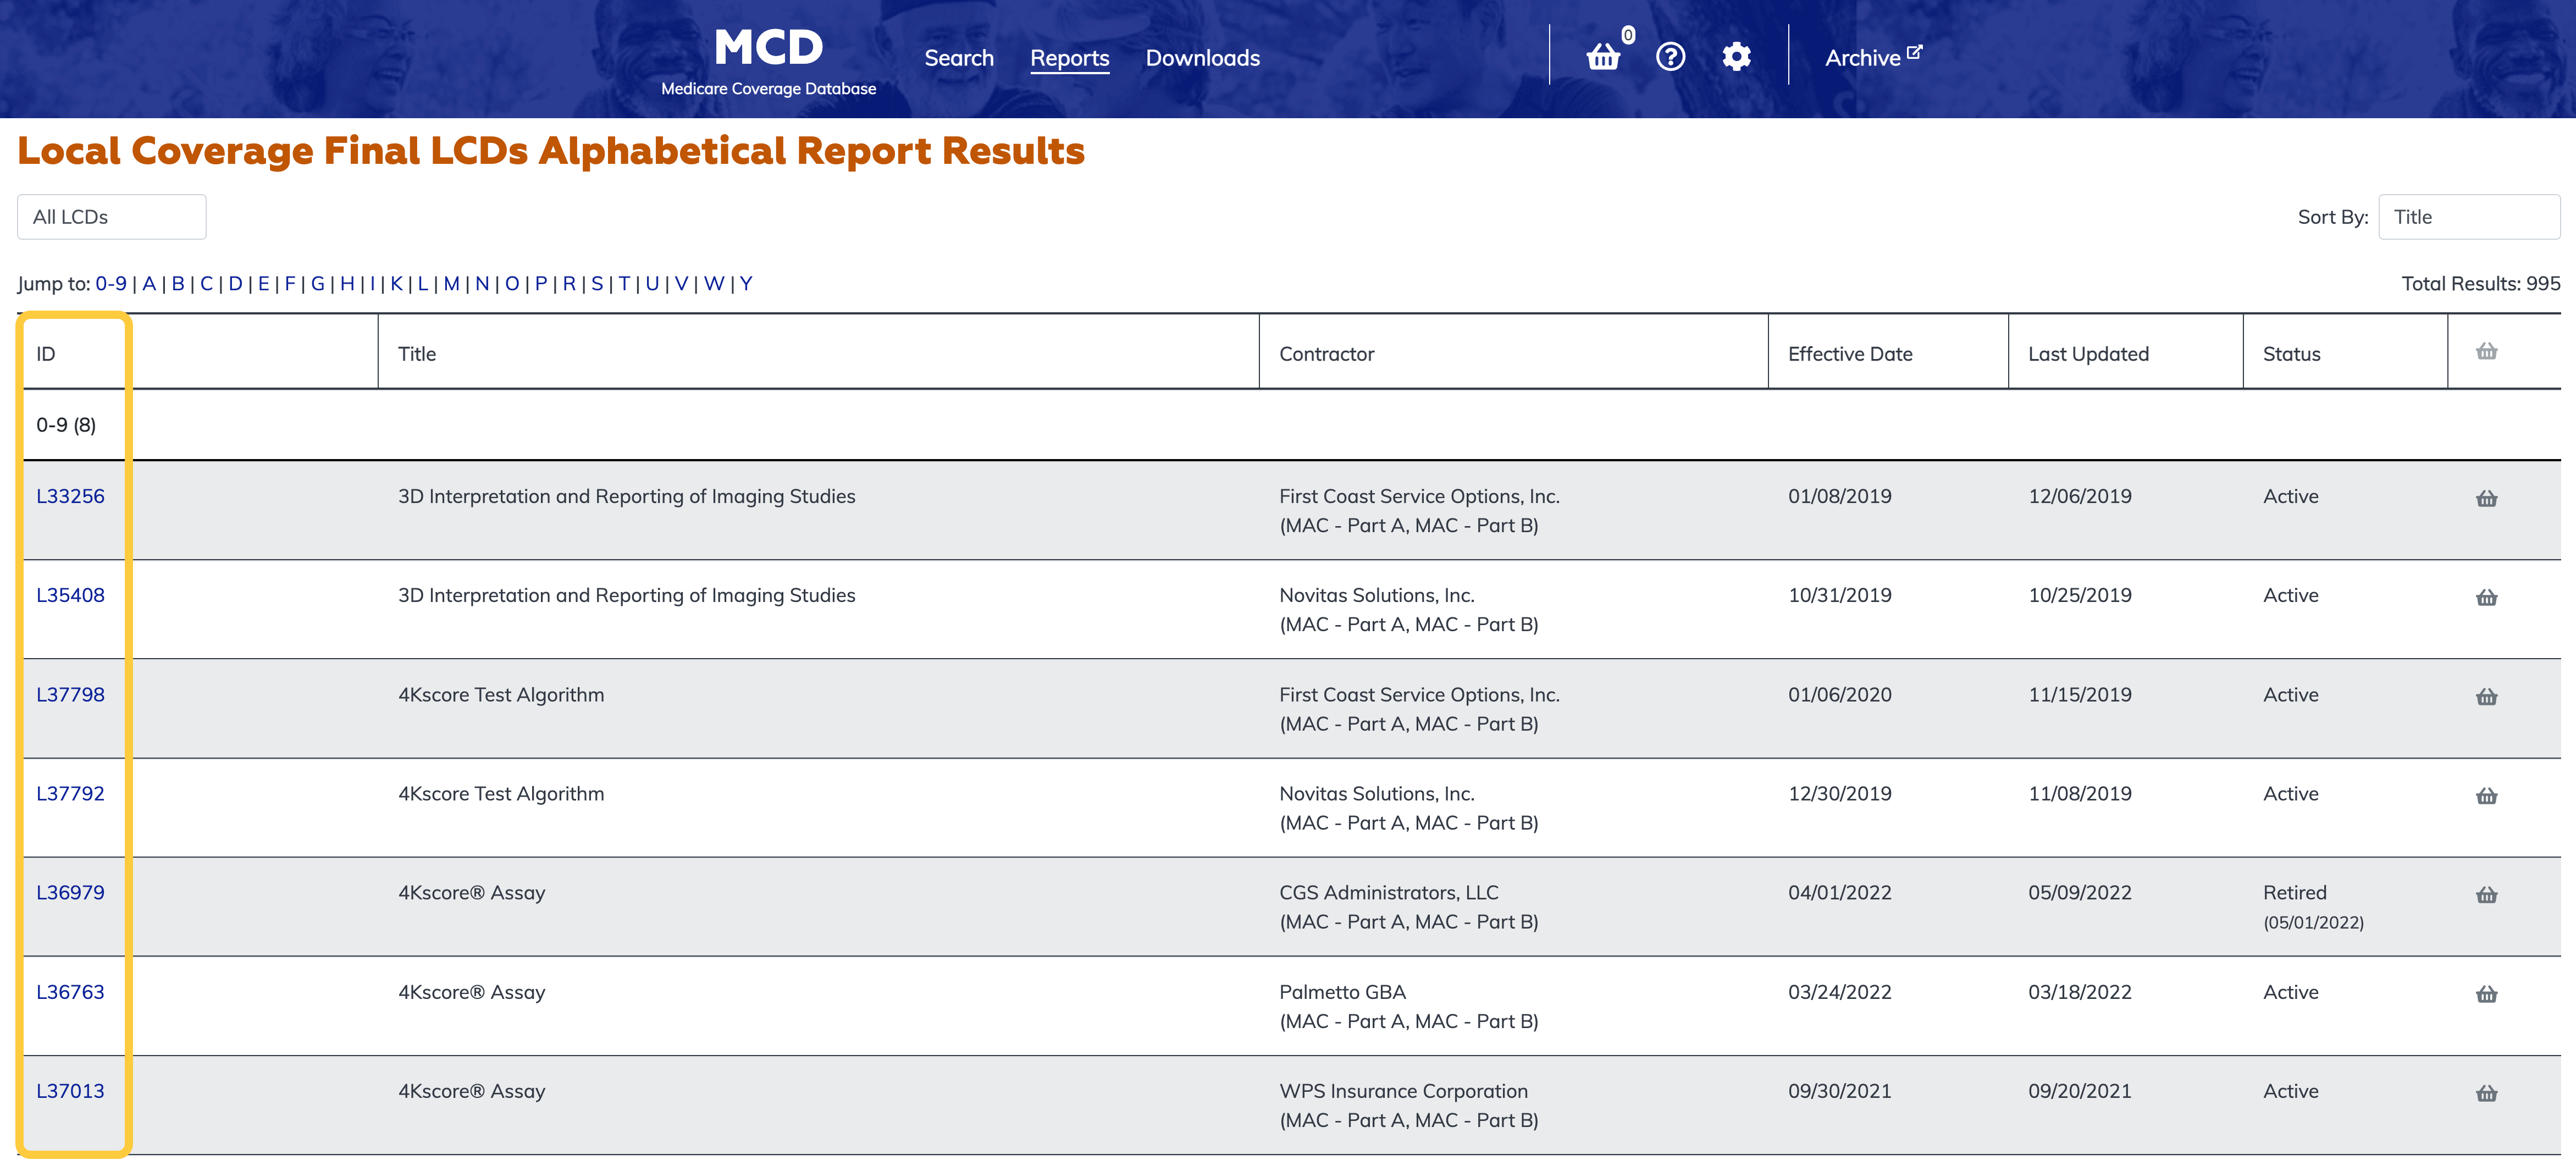Open the Sort By Title dropdown
Viewport: 2576px width, 1171px height.
(2467, 217)
